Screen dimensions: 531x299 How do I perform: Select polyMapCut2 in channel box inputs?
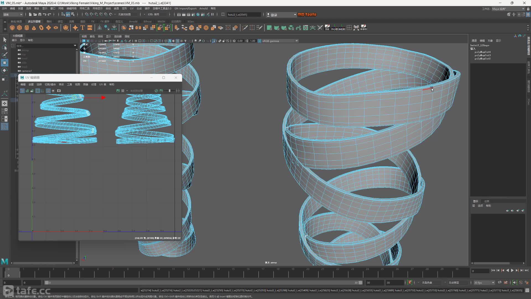pos(483,59)
